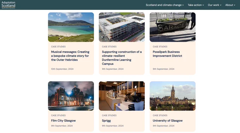
Task: Click date on Possilpark Business card
Action: point(163,69)
